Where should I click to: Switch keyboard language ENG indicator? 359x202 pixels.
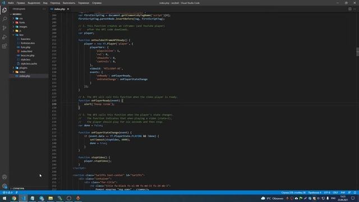[333, 198]
